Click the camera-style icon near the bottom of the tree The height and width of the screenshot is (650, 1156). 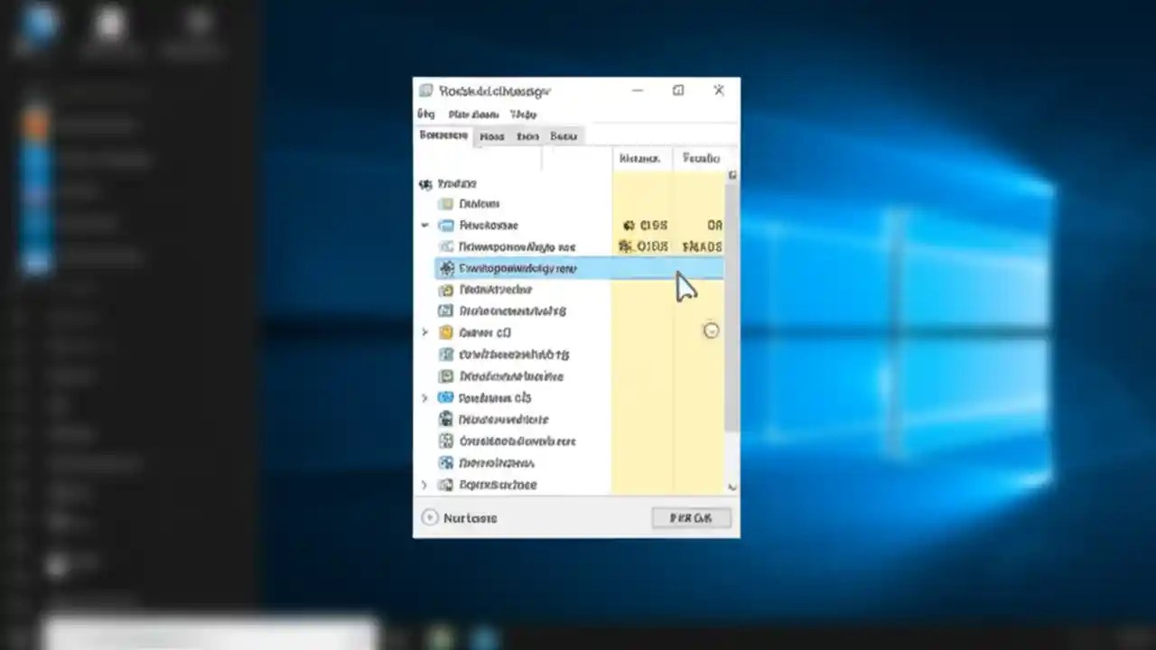(x=445, y=419)
